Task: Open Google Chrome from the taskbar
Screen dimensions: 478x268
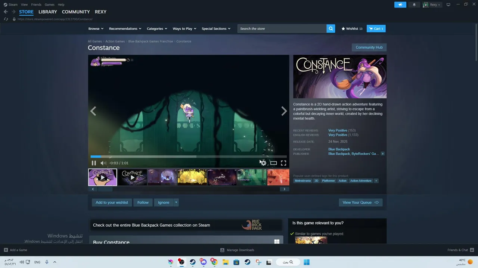Action: 214,262
